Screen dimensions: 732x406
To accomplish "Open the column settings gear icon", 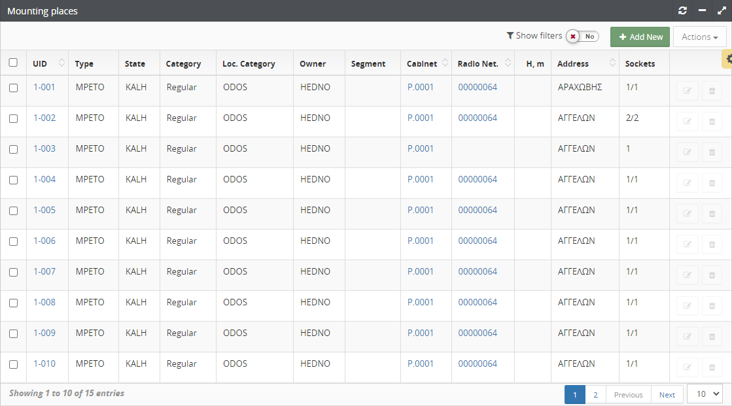I will coord(728,59).
